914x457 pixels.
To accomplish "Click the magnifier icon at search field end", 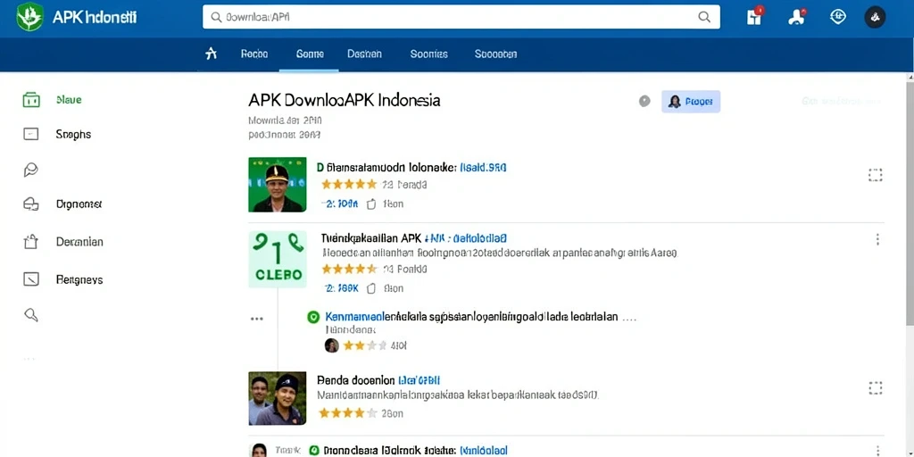I will pyautogui.click(x=704, y=17).
